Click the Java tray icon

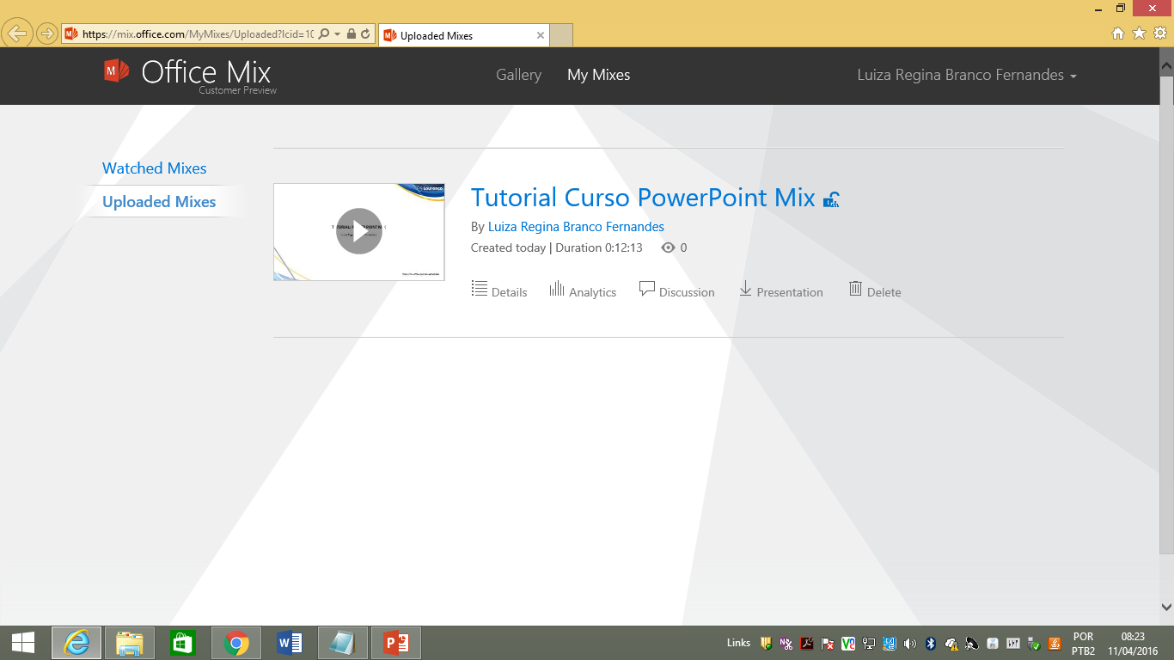(x=1055, y=644)
